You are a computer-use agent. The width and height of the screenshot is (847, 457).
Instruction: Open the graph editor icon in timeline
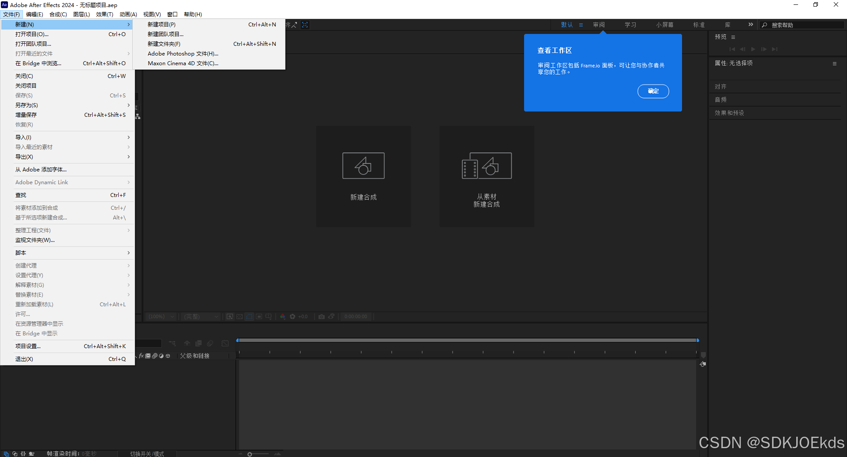225,343
